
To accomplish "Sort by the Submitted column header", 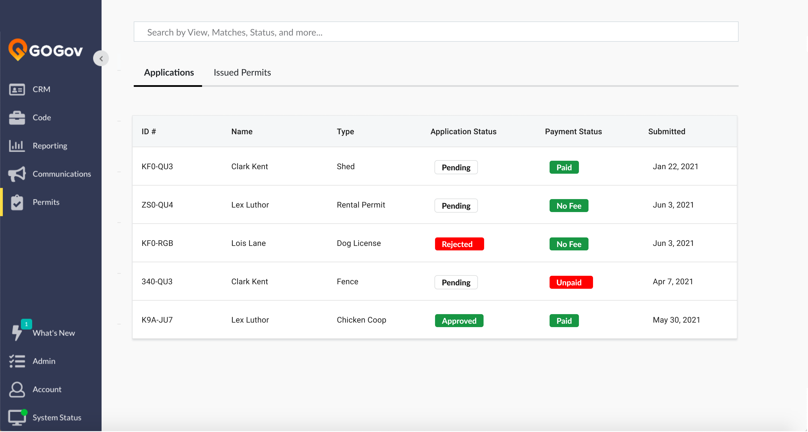I will [667, 131].
